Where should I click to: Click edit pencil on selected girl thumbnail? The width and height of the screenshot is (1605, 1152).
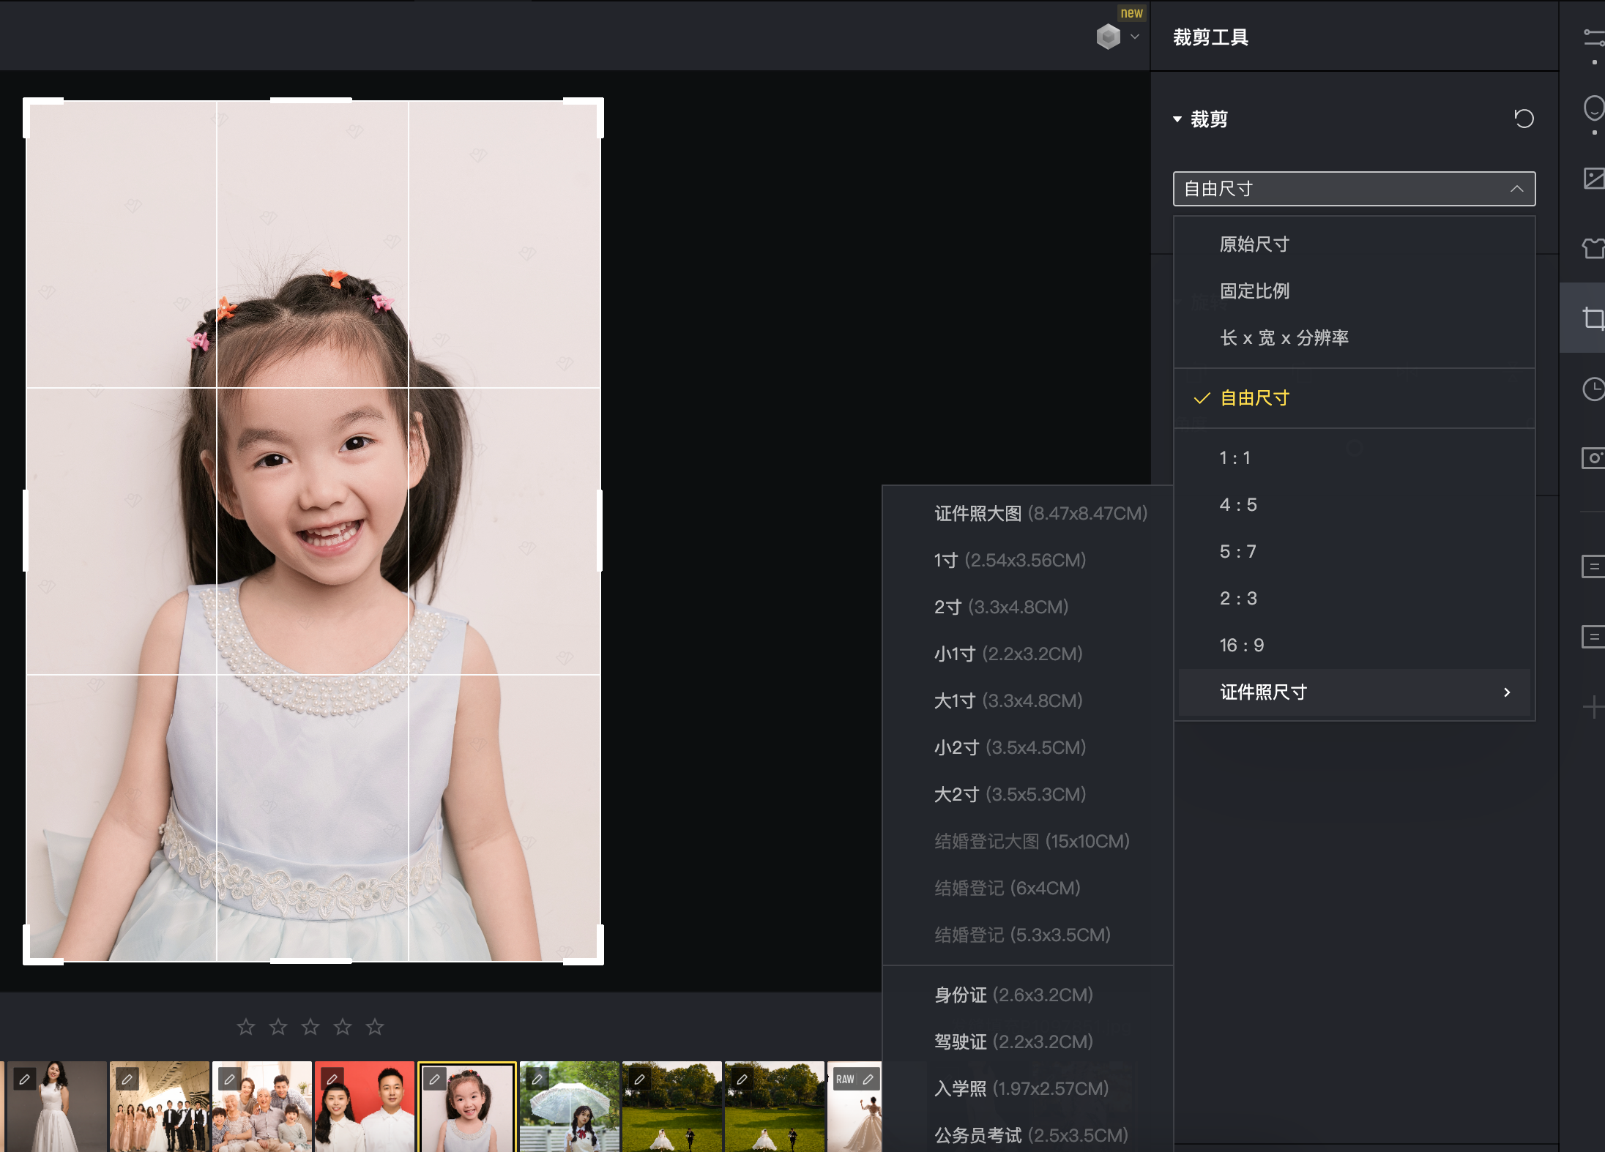pos(434,1080)
